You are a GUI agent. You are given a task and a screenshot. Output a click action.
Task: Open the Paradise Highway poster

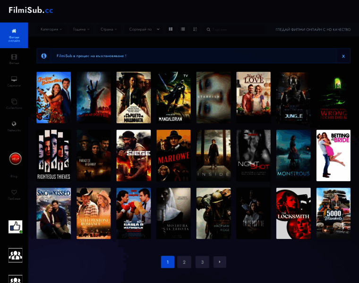[x=94, y=156]
